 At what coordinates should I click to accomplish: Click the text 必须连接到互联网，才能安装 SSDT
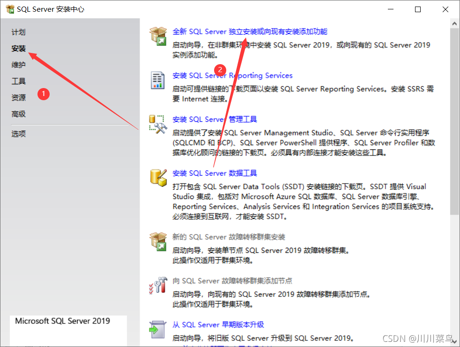230,216
